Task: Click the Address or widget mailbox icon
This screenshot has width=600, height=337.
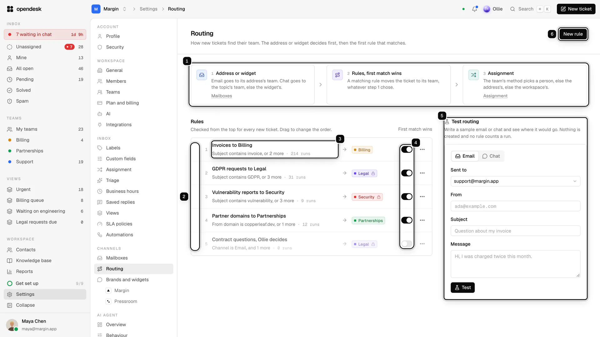Action: click(x=202, y=75)
